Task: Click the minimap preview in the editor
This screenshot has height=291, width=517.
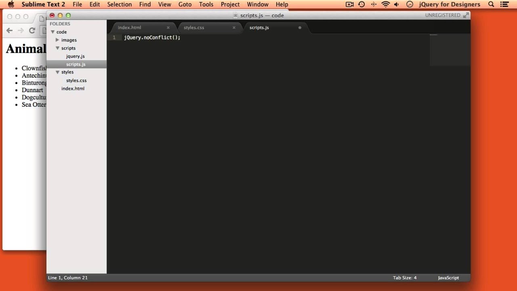Action: click(x=450, y=50)
